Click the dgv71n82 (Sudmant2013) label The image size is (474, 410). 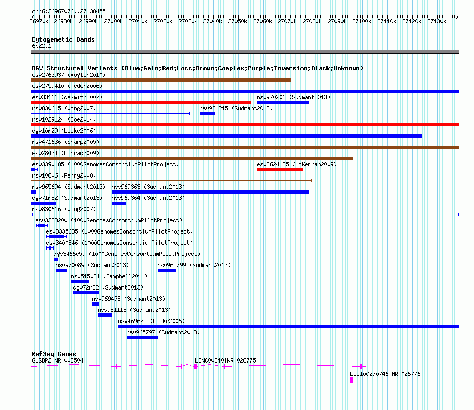pyautogui.click(x=67, y=198)
